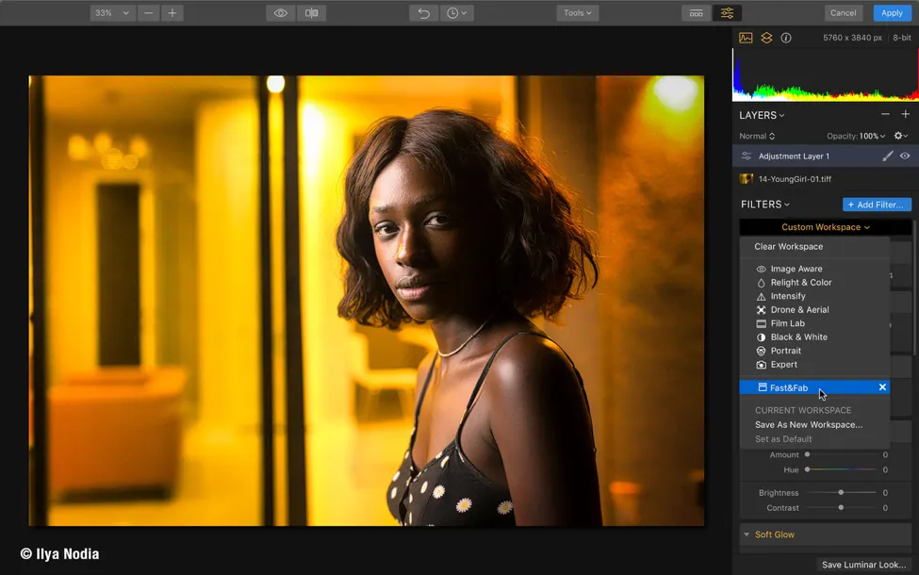Toggle the filters side panel button
Image resolution: width=919 pixels, height=575 pixels.
(x=727, y=13)
